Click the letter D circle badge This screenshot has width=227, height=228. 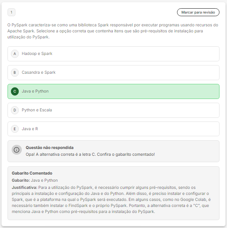point(15,110)
